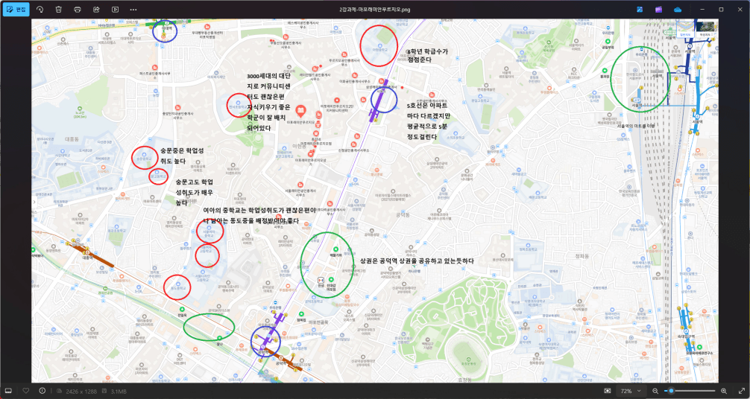
Task: Share the photo using the share icon
Action: 96,9
